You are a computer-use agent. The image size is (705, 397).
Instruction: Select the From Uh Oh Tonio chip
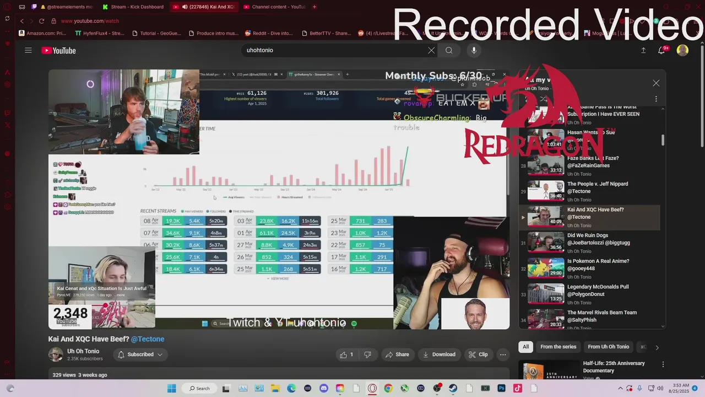(608, 347)
